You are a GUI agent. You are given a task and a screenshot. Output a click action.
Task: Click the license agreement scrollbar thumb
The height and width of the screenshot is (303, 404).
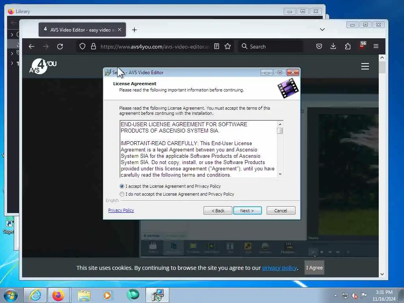point(280,131)
